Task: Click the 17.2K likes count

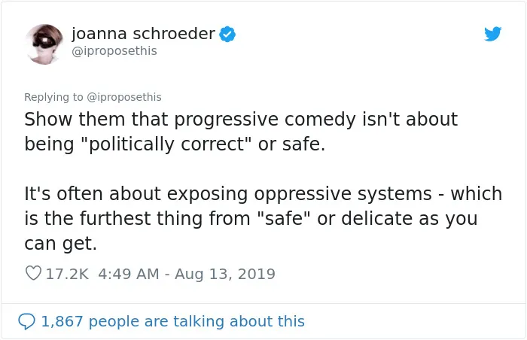Action: [67, 274]
